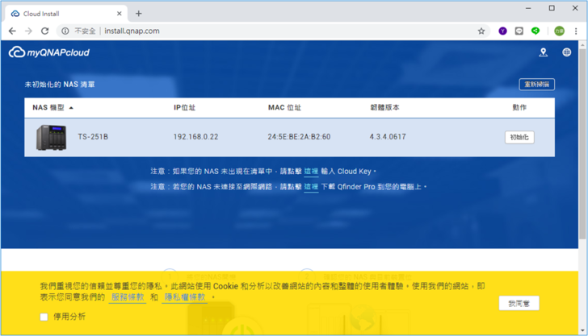Open the Chrome profile avatar

pyautogui.click(x=559, y=31)
